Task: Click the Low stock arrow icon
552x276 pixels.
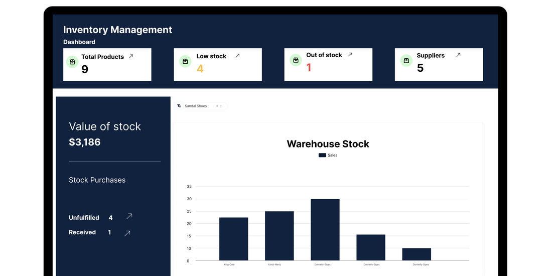Action: 237,56
